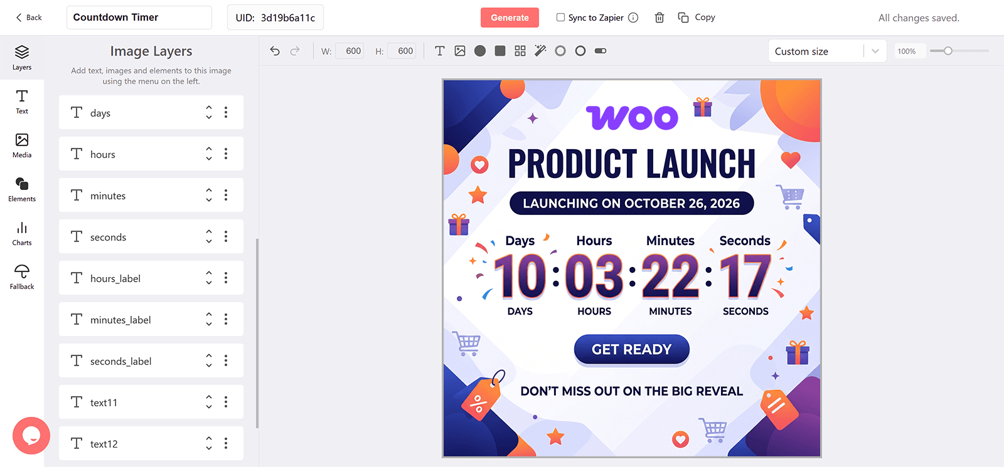The height and width of the screenshot is (467, 1004).
Task: Click the layers panel scrollbar
Action: pyautogui.click(x=257, y=333)
